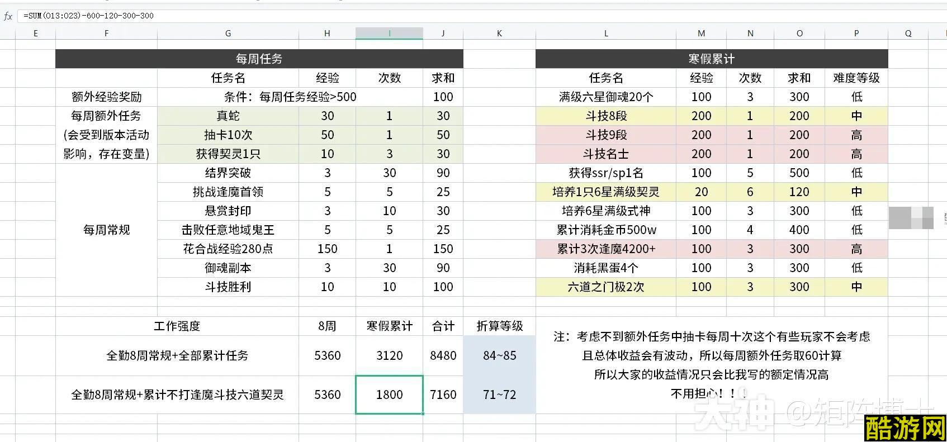
Task: Select the 悬赏封印 task cell
Action: [228, 211]
